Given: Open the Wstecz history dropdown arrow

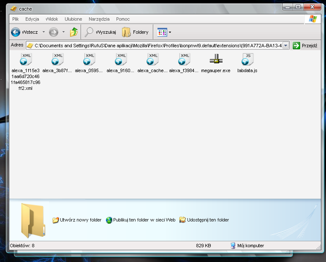Looking at the screenshot, I should click(x=43, y=32).
